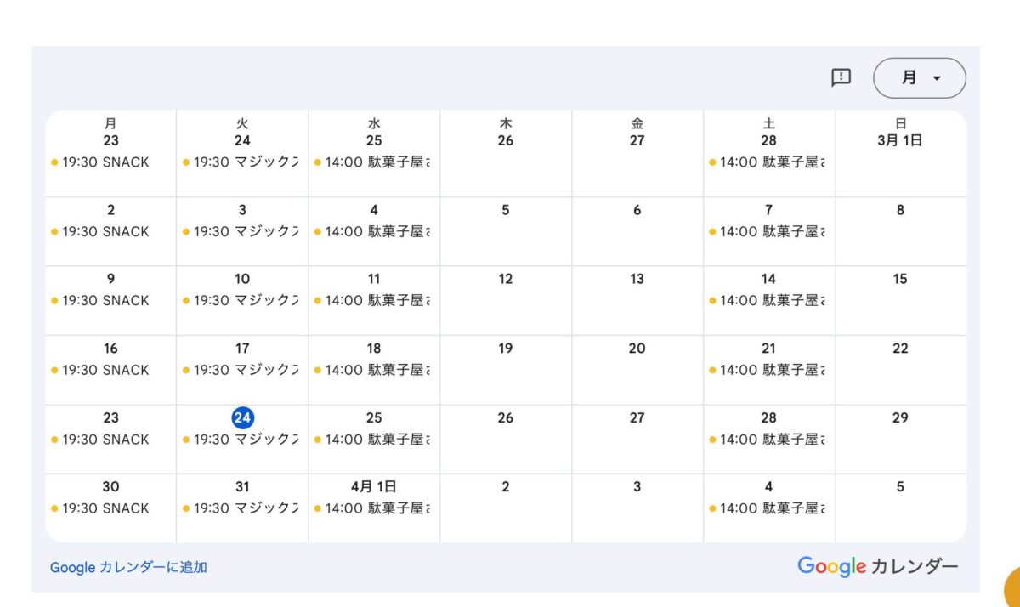Open 14:00 駄菓子屋 event on Wednesday 18
Viewport: 1020px width, 607px height.
click(x=373, y=370)
